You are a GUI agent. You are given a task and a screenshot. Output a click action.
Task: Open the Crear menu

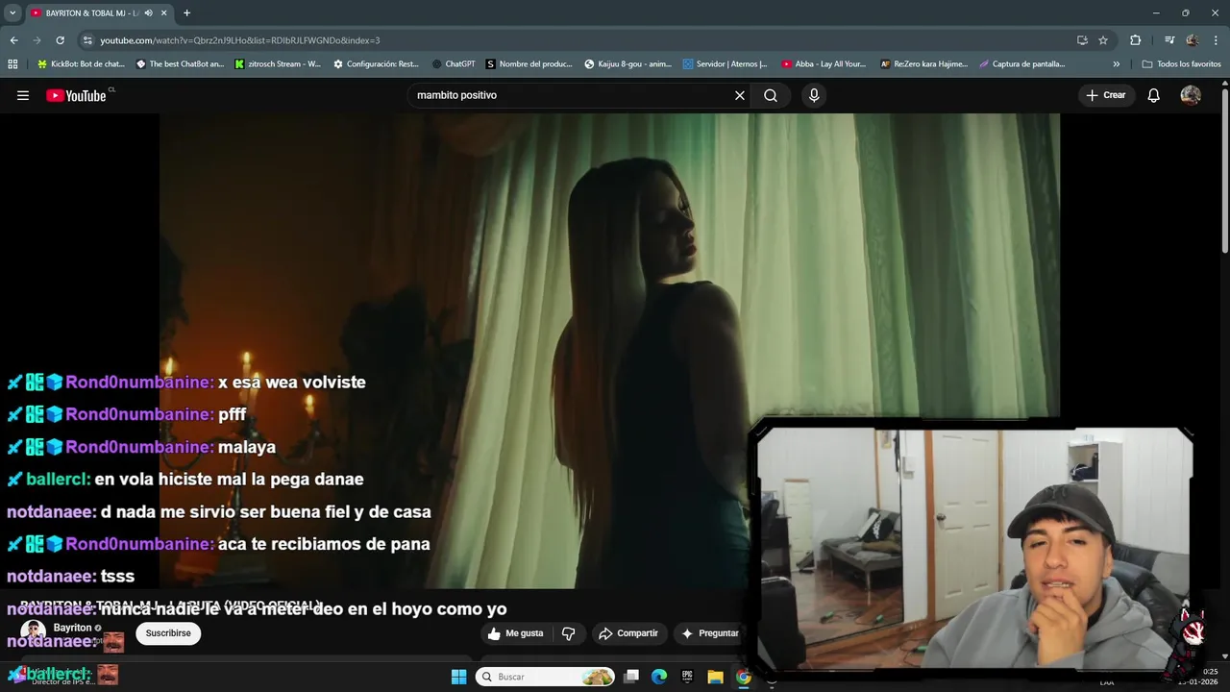[x=1106, y=95]
